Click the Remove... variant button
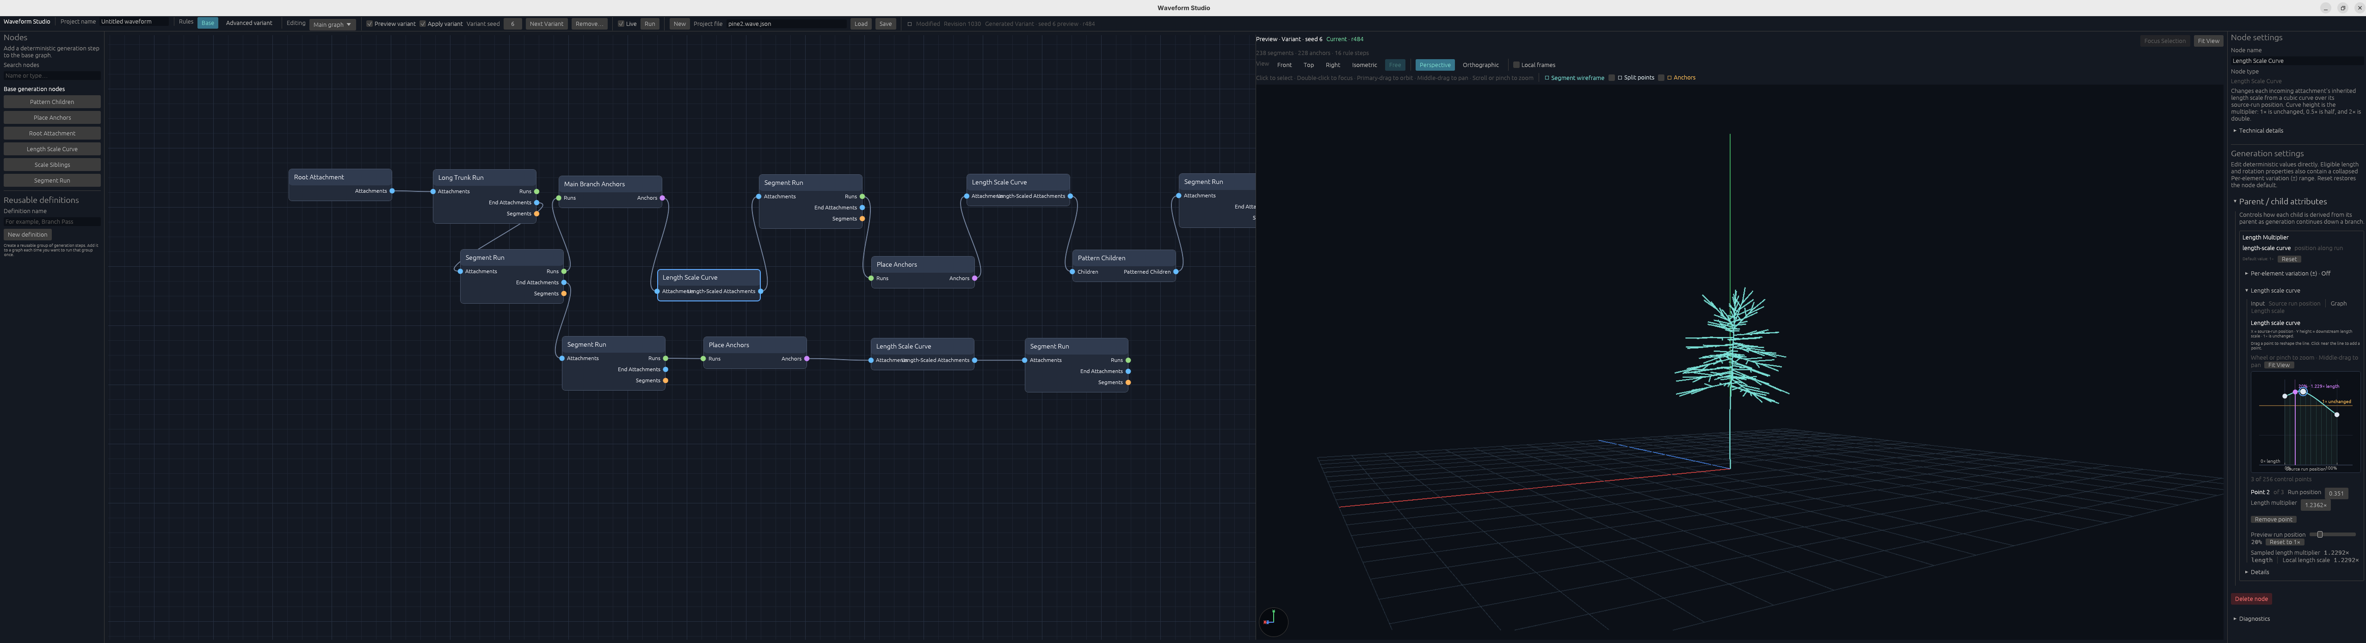 (589, 24)
